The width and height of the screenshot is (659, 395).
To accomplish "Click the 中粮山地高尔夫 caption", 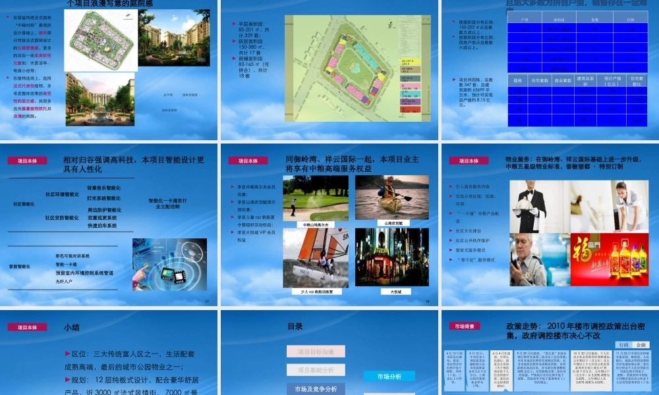I will pyautogui.click(x=316, y=224).
